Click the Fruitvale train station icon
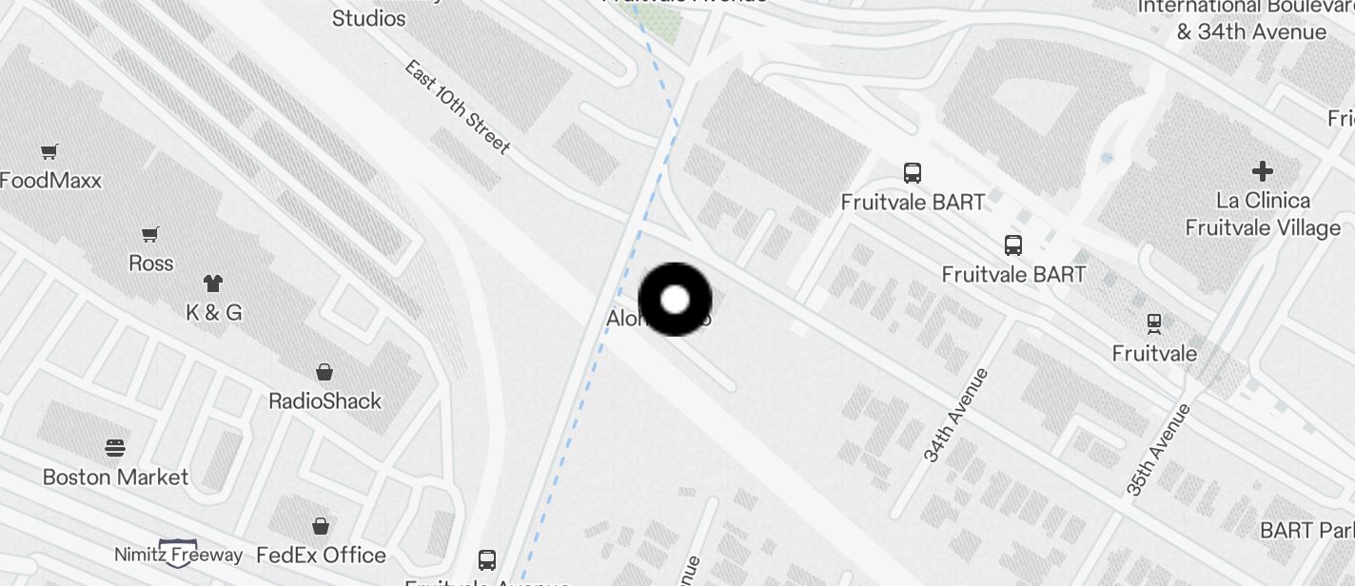 click(1154, 323)
